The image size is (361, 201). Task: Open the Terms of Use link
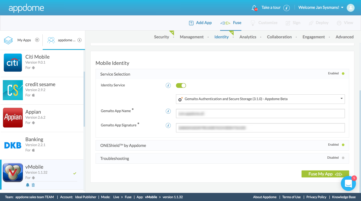[291, 197]
